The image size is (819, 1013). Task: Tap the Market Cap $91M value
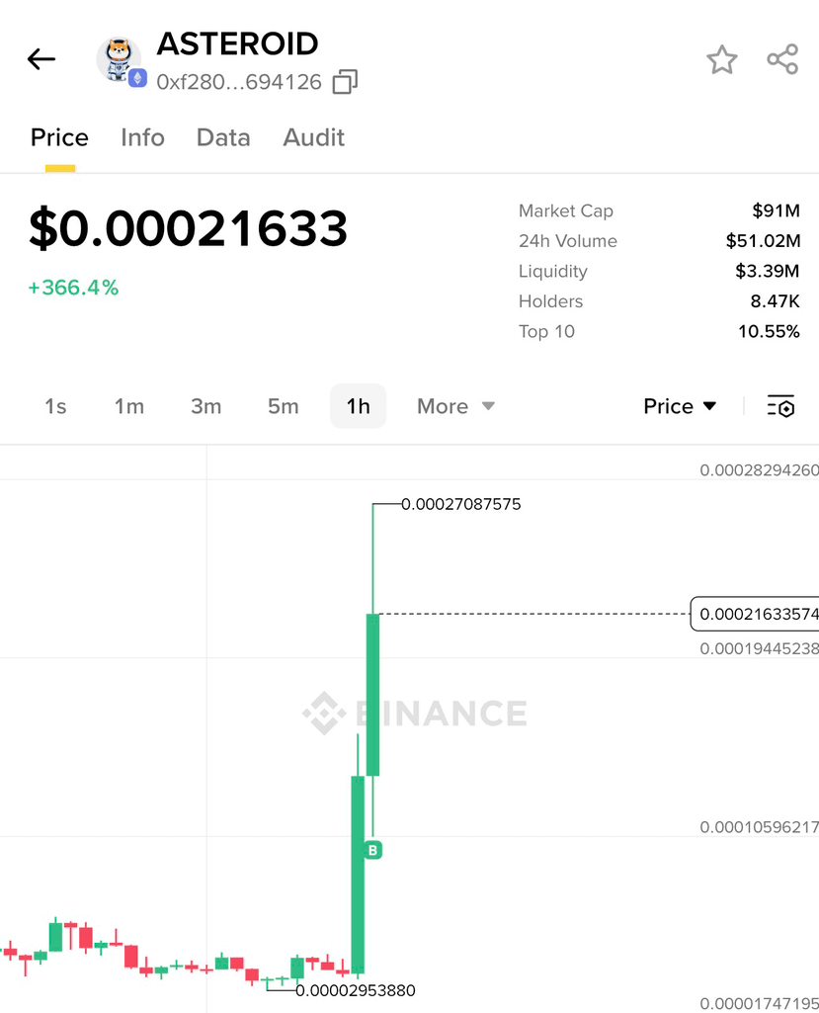776,211
